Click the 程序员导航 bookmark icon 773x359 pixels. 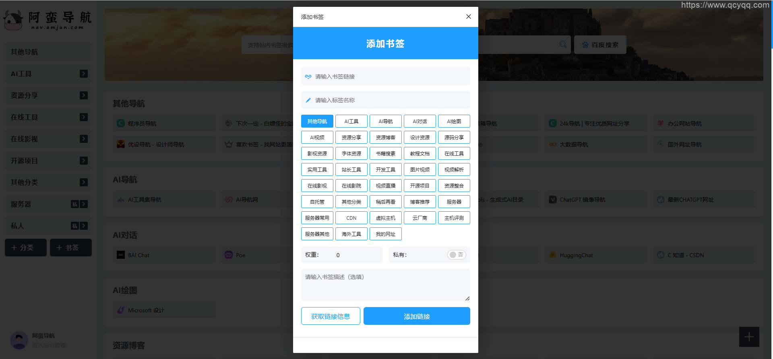pyautogui.click(x=121, y=124)
